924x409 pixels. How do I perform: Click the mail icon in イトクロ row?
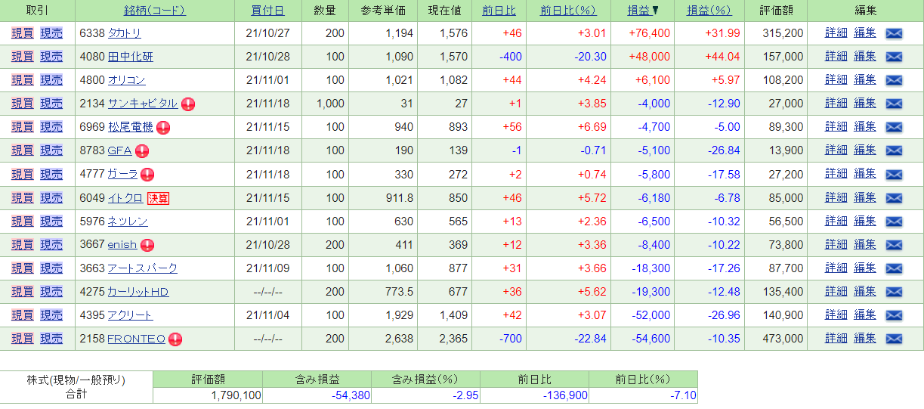[894, 198]
